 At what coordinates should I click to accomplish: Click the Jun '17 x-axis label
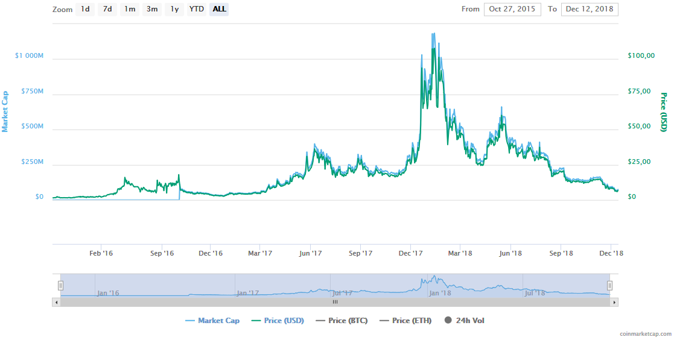[x=310, y=254]
